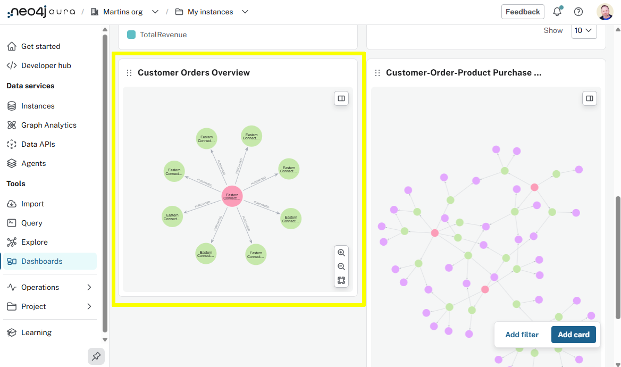Expand the Customer-Order-Product card via its panel icon

[589, 98]
